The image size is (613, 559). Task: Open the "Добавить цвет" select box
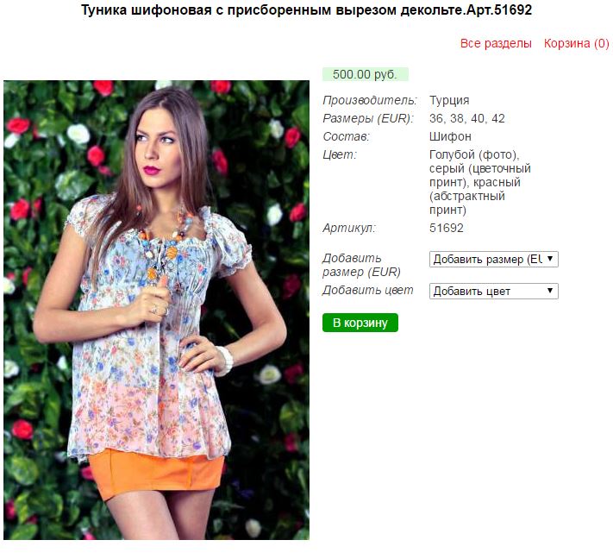493,291
